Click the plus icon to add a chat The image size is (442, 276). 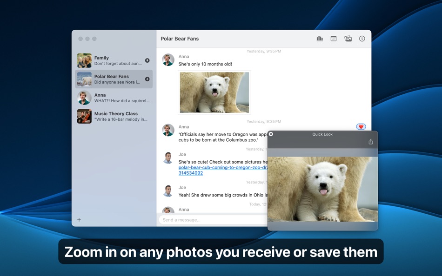(x=79, y=220)
